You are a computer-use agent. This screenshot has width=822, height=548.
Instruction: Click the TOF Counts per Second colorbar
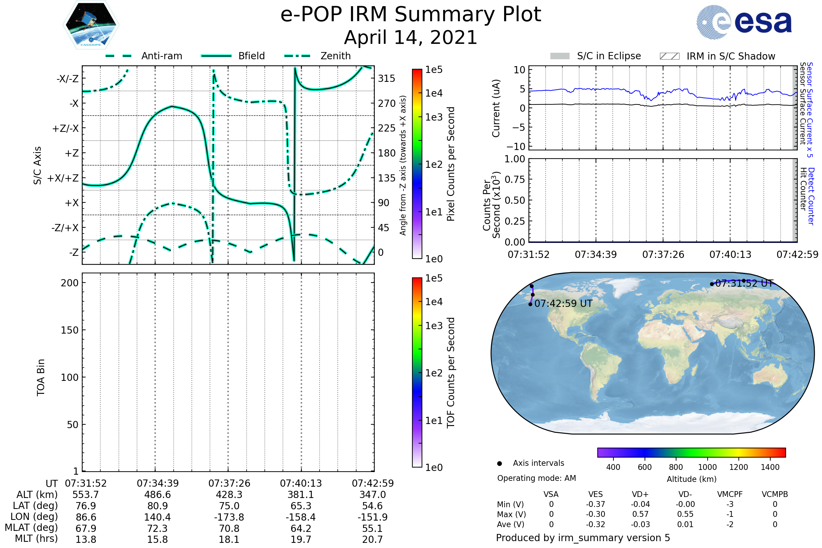tap(417, 372)
